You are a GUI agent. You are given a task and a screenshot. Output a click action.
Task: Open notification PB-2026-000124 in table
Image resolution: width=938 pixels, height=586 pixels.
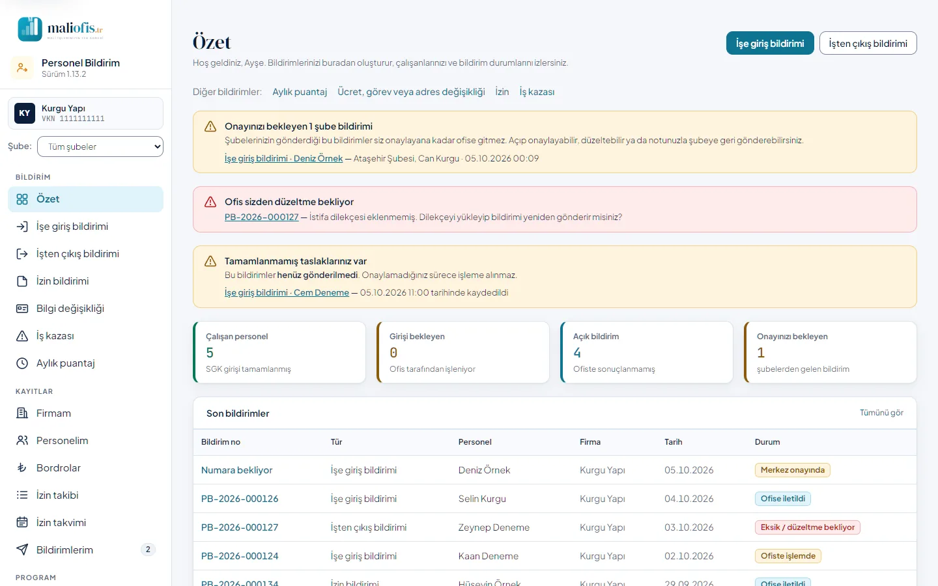pyautogui.click(x=240, y=556)
